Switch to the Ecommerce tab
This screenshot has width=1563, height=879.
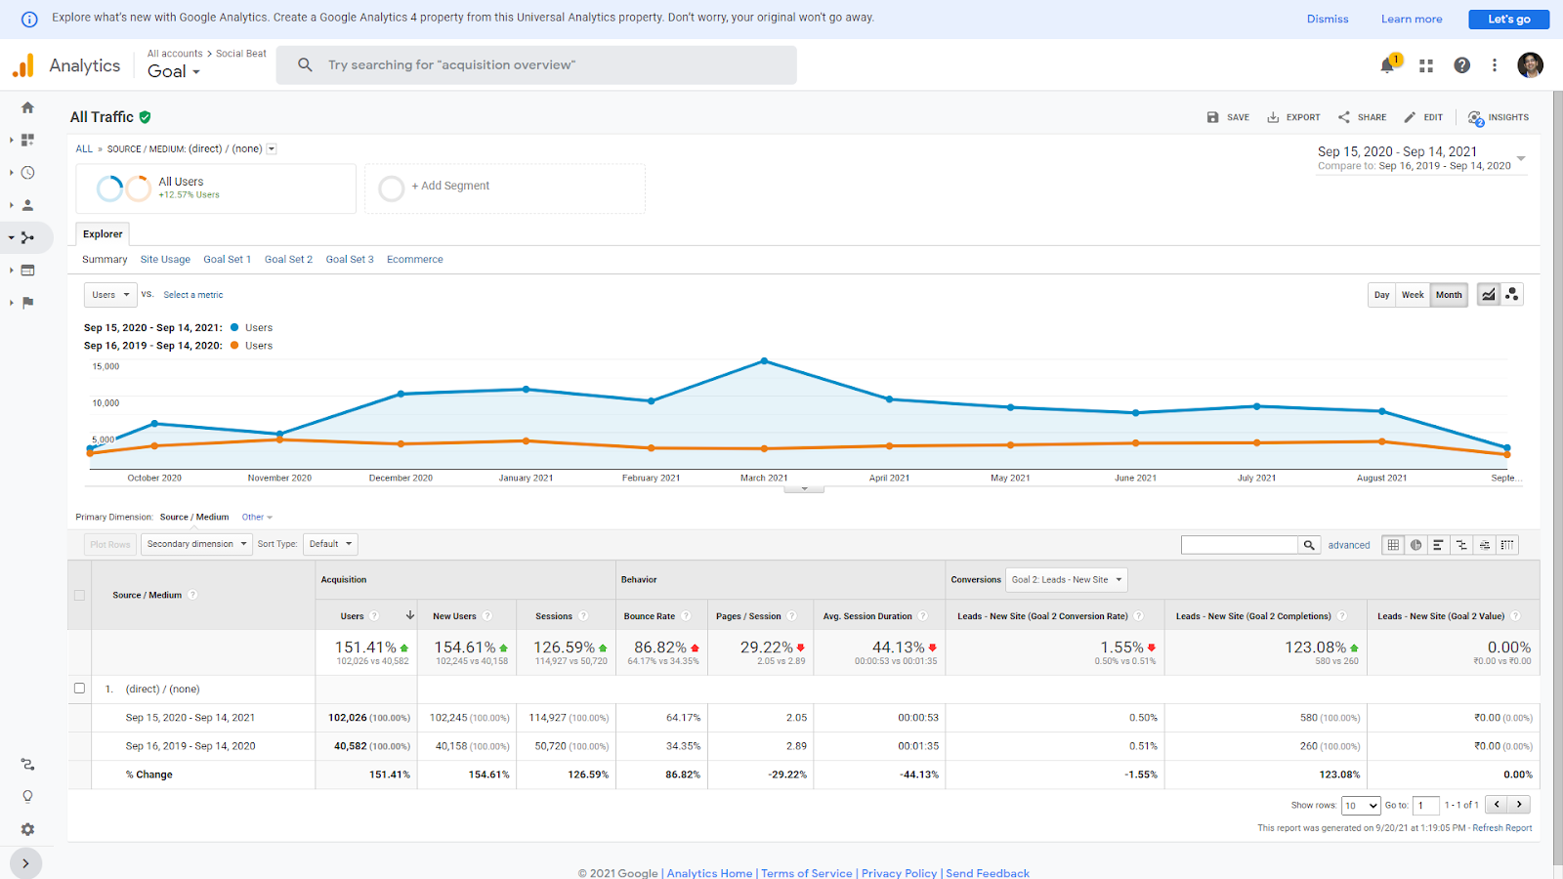click(x=414, y=260)
